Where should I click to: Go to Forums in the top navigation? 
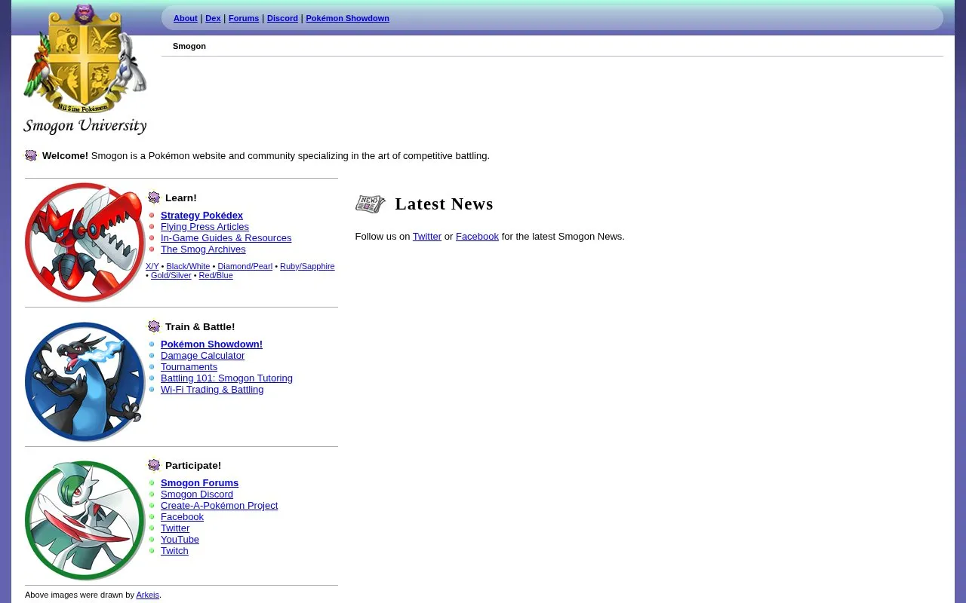tap(244, 18)
